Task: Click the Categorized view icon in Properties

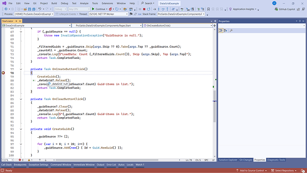Action: point(221,30)
